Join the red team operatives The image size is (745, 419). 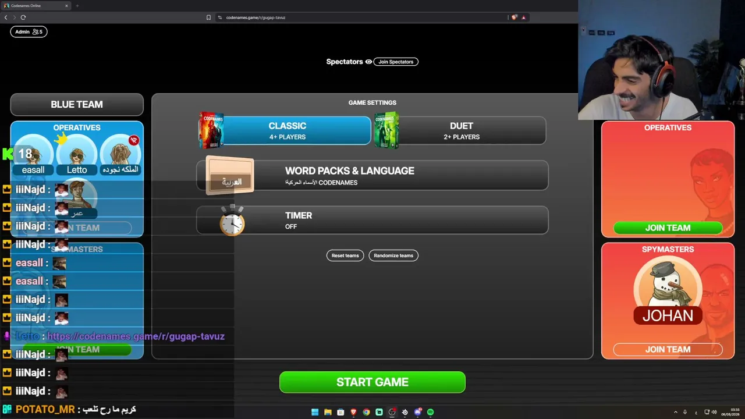click(668, 228)
